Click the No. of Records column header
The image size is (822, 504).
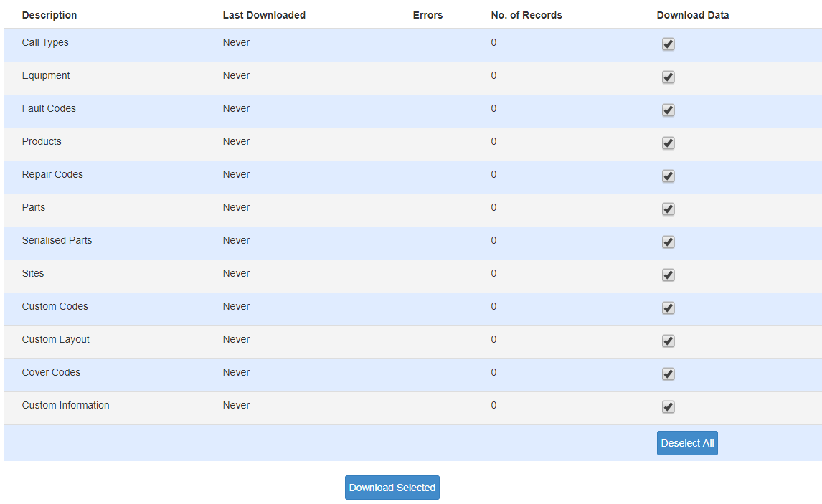[x=526, y=15]
